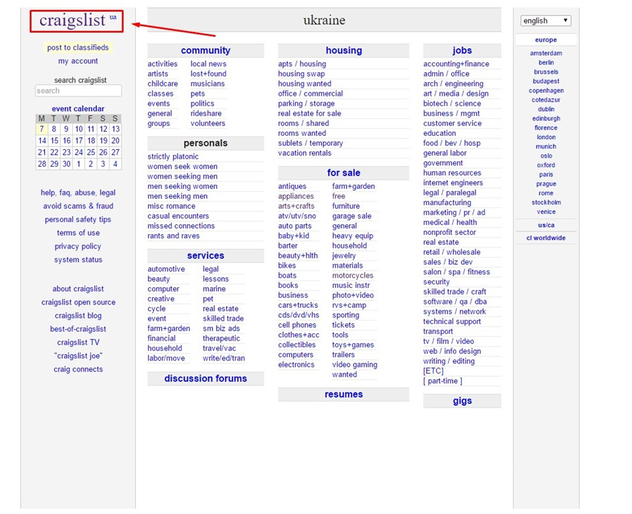Open volunteers under community
Screen dimensions: 632x514
(x=208, y=123)
